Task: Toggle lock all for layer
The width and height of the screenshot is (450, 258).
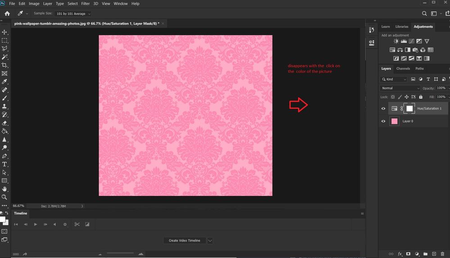Action: click(421, 97)
